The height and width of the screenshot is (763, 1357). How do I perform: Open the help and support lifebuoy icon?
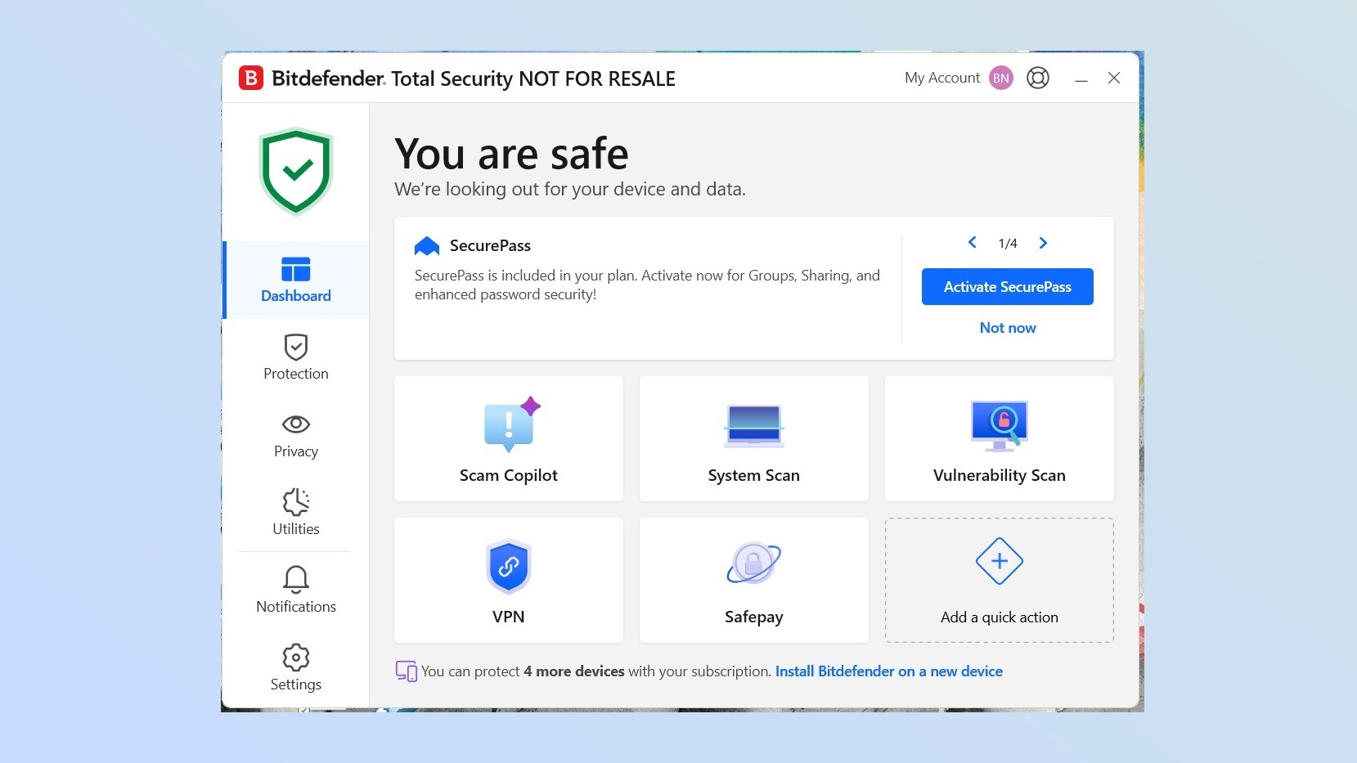click(1038, 78)
